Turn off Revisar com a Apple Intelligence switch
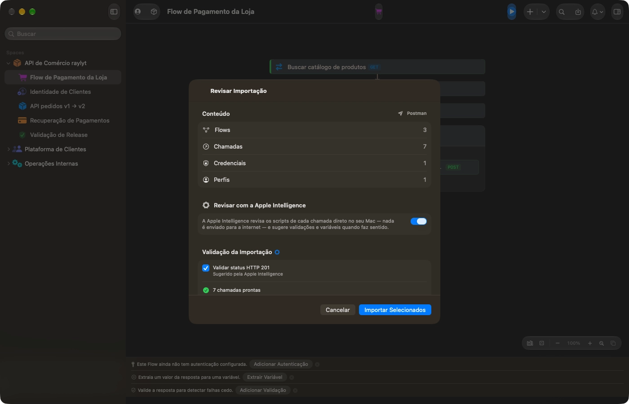629x404 pixels. point(419,221)
